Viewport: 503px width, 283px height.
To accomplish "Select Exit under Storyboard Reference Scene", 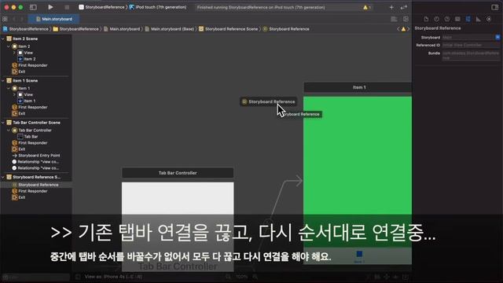I will [19, 197].
